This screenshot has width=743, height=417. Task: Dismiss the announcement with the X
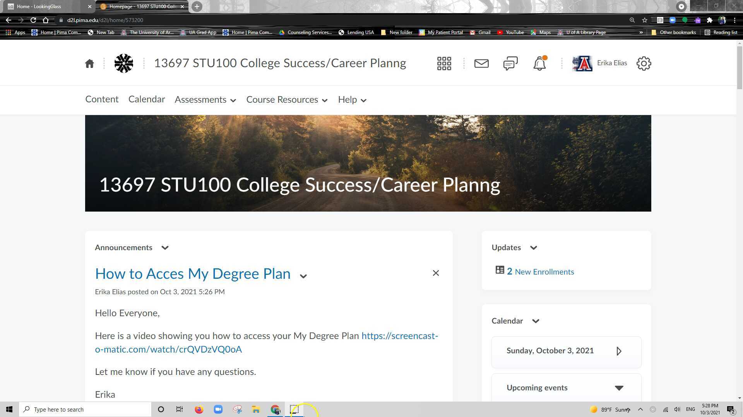(x=436, y=273)
